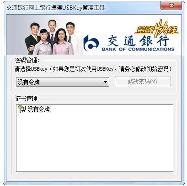Close the USBKey management tool window
This screenshot has width=187, height=186.
tap(171, 5)
